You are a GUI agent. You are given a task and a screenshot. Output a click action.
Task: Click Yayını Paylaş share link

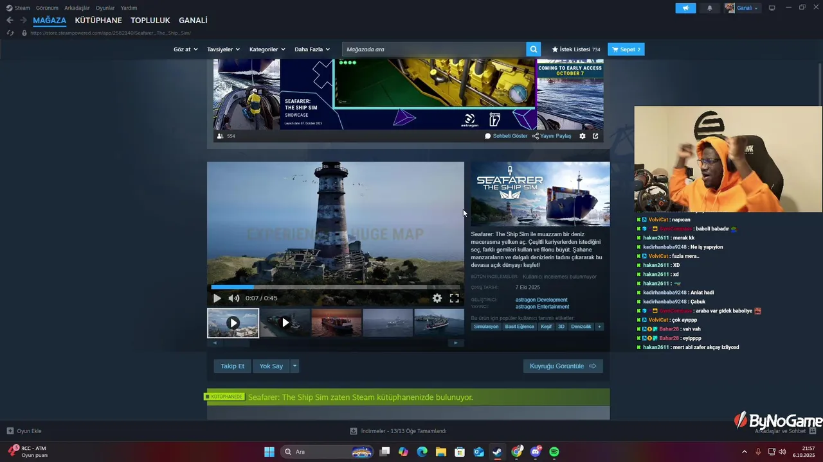point(552,136)
